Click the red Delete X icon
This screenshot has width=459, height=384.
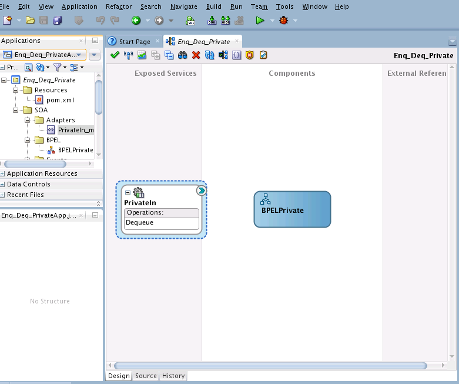[x=196, y=55]
